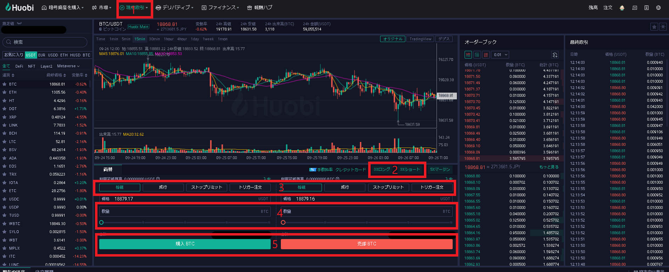
Task: Select 1day chart interval
Action: (x=195, y=39)
